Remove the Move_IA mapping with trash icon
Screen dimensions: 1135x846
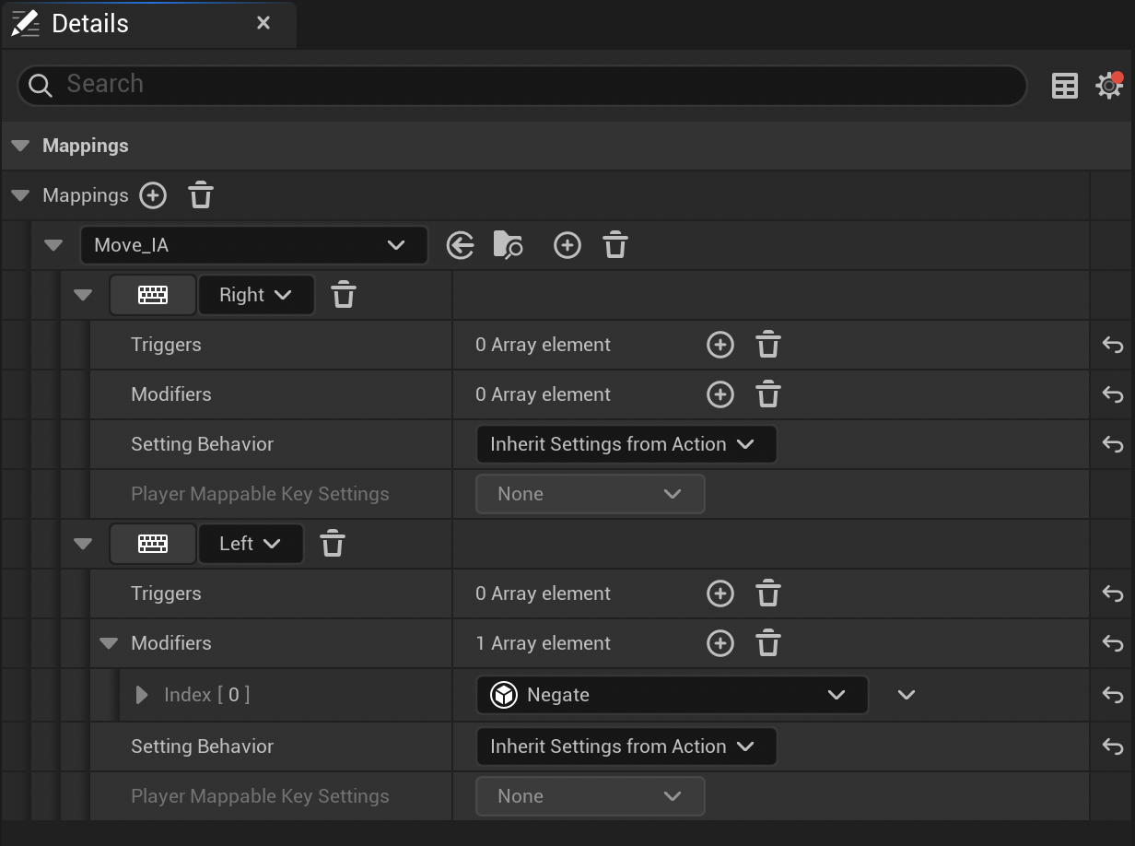[615, 245]
